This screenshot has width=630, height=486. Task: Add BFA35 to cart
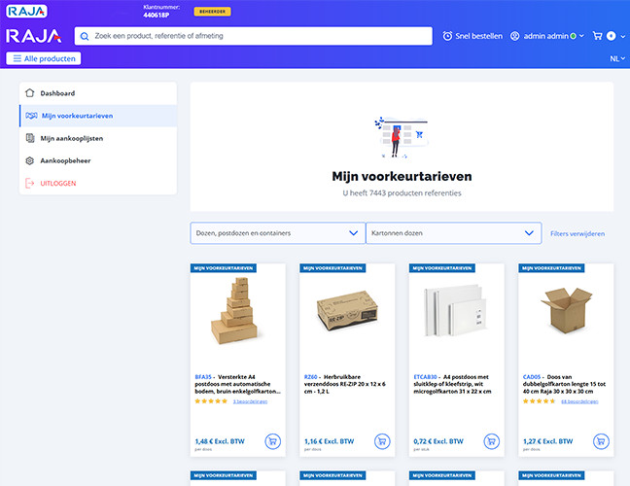[x=273, y=441]
